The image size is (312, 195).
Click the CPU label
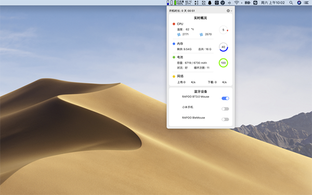click(x=180, y=24)
